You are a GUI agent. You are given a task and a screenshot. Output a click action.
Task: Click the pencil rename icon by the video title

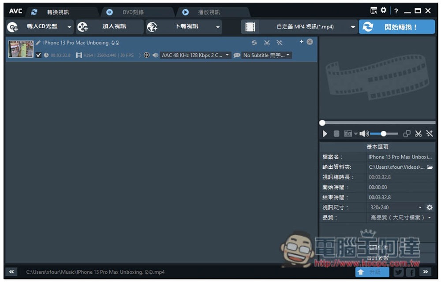pyautogui.click(x=38, y=43)
